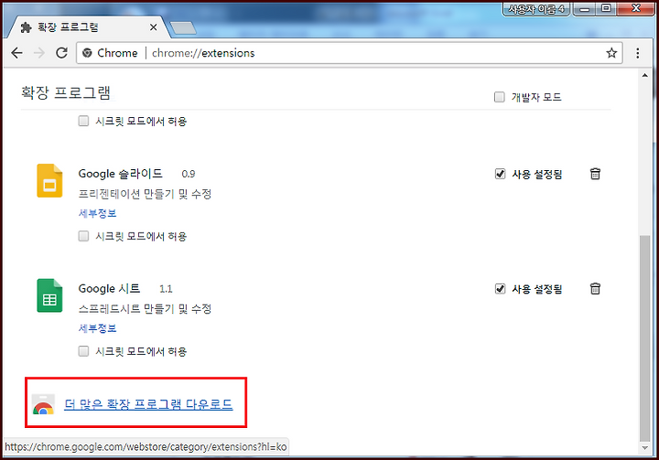Uncheck 사용 설정됨 for Google 시트

click(500, 289)
